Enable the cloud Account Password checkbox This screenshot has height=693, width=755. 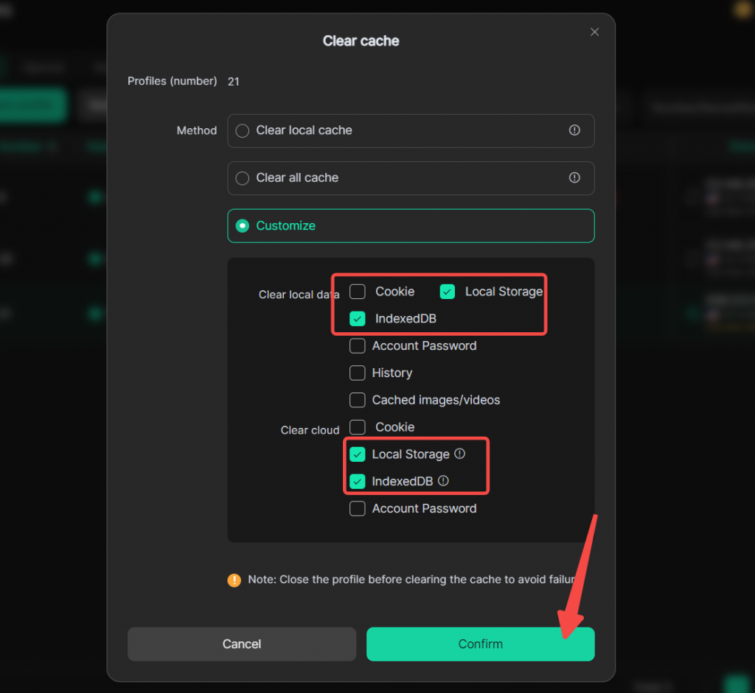pos(358,508)
